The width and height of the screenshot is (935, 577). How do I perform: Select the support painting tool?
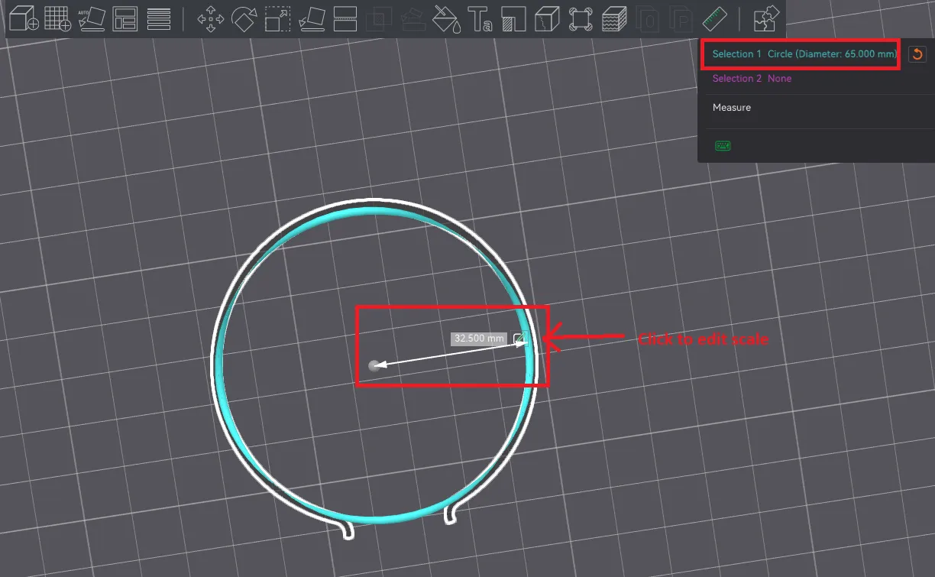tap(513, 18)
